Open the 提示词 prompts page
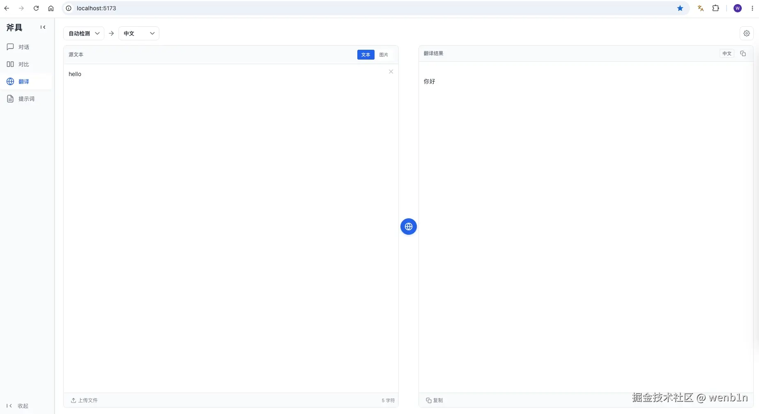This screenshot has width=759, height=414. (x=26, y=99)
